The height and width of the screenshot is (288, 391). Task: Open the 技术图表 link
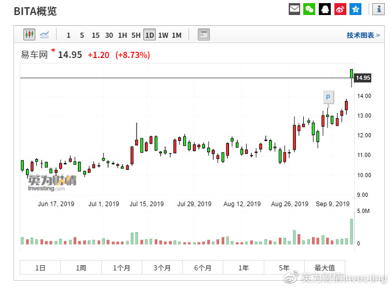click(363, 35)
